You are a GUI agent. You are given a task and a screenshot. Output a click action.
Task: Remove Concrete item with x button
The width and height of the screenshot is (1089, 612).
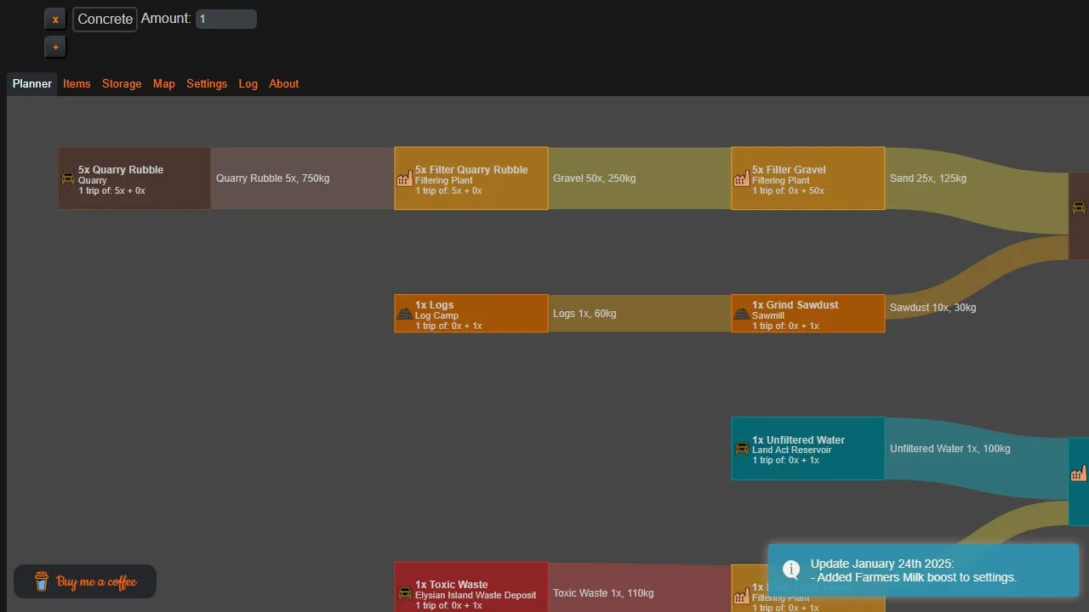55,19
